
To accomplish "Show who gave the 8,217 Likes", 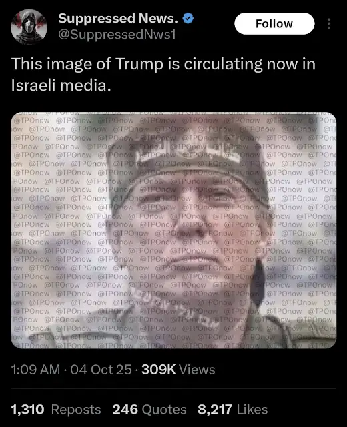I will 233,410.
